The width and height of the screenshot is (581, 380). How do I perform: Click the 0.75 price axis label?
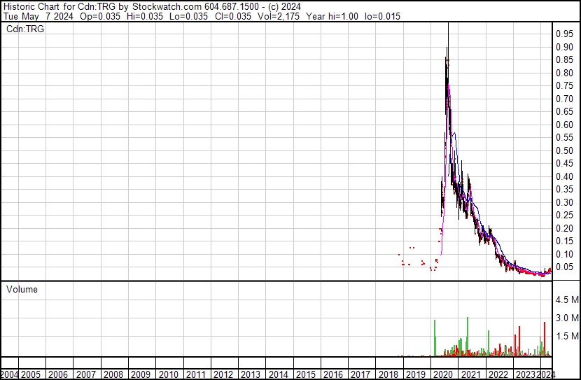565,86
